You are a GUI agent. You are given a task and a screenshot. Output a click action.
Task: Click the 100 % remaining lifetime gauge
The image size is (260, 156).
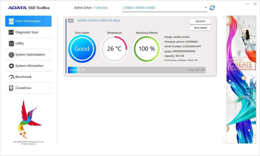coord(147,49)
